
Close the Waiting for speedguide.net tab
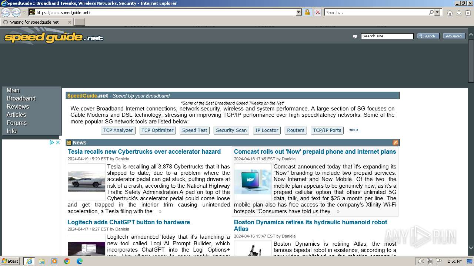coord(69,22)
